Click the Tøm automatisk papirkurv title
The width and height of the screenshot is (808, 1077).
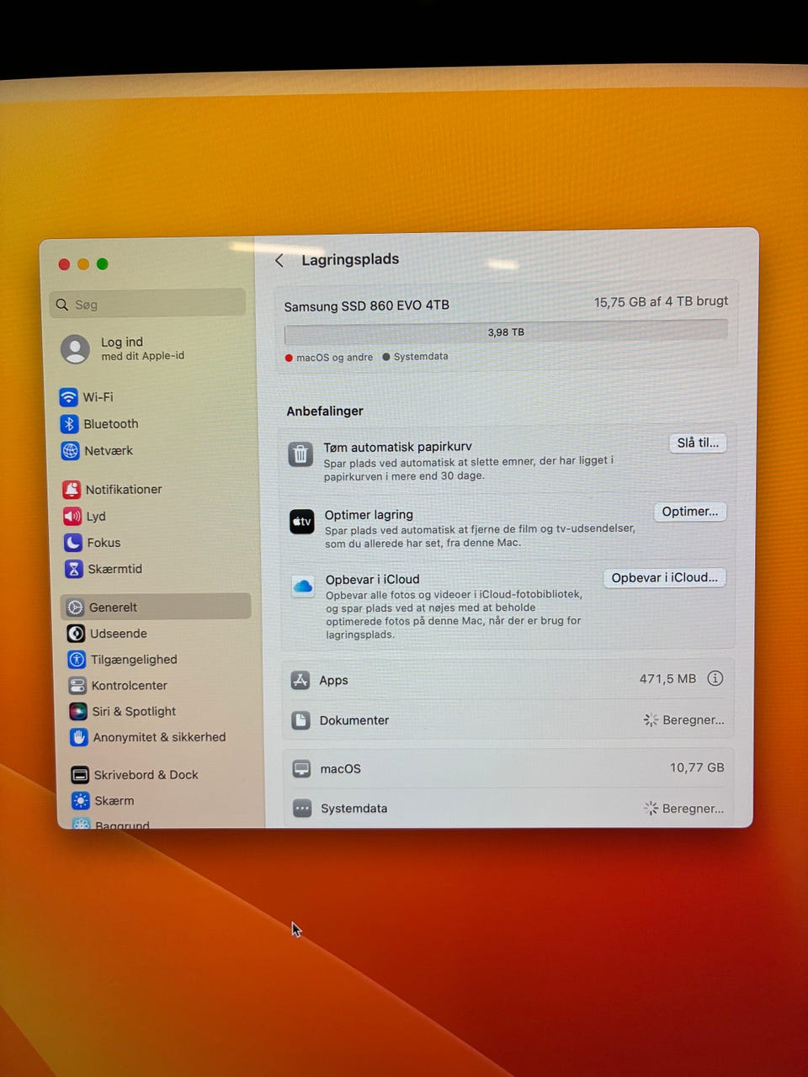tap(398, 447)
